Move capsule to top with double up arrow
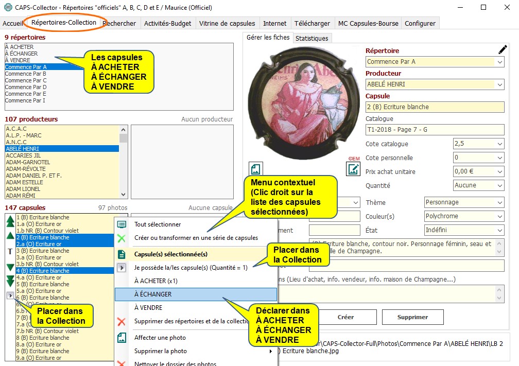519x366 pixels. 10,221
